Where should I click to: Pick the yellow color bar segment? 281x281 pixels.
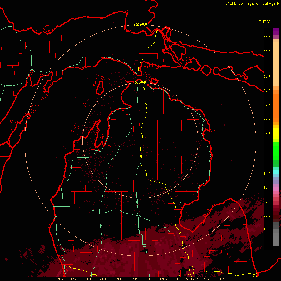(x=276, y=134)
